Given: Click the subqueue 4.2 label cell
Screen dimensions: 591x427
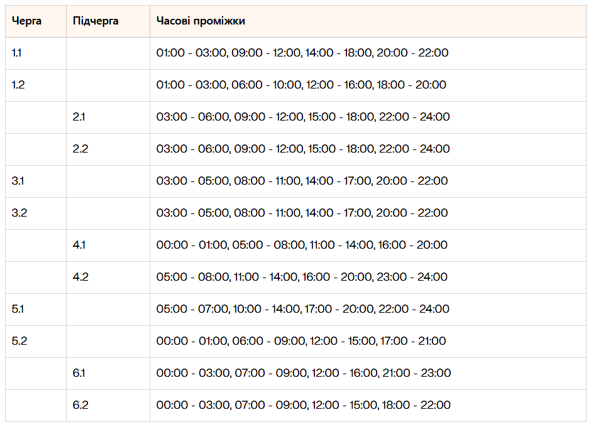Looking at the screenshot, I should (80, 277).
